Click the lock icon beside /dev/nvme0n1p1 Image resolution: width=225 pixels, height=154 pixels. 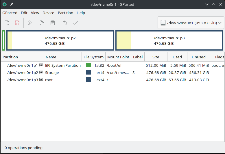point(41,65)
